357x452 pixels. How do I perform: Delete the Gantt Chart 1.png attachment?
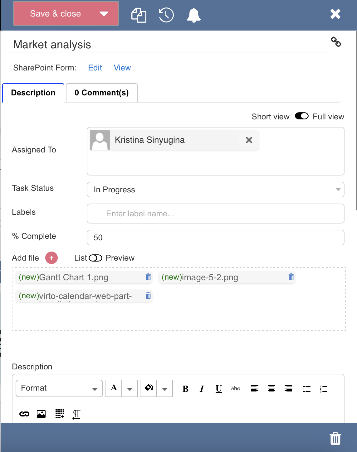pyautogui.click(x=148, y=277)
